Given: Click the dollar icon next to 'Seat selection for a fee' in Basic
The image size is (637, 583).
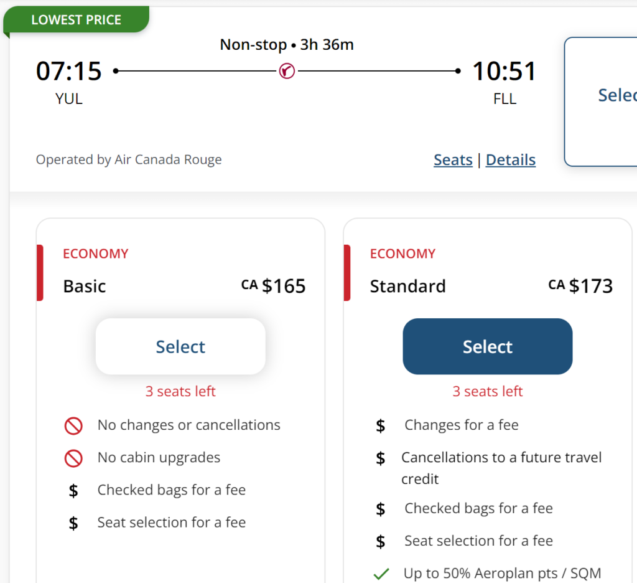Looking at the screenshot, I should pos(73,523).
